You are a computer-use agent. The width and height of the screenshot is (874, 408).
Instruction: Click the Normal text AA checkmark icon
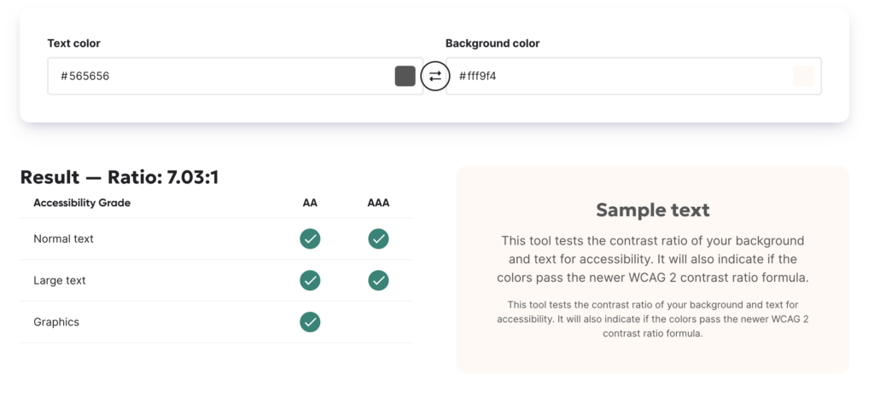point(310,238)
